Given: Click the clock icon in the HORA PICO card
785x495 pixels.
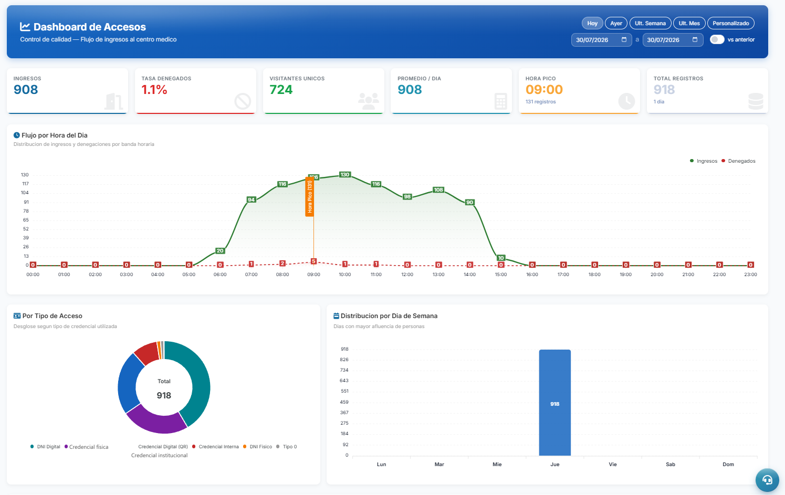Looking at the screenshot, I should pyautogui.click(x=626, y=101).
